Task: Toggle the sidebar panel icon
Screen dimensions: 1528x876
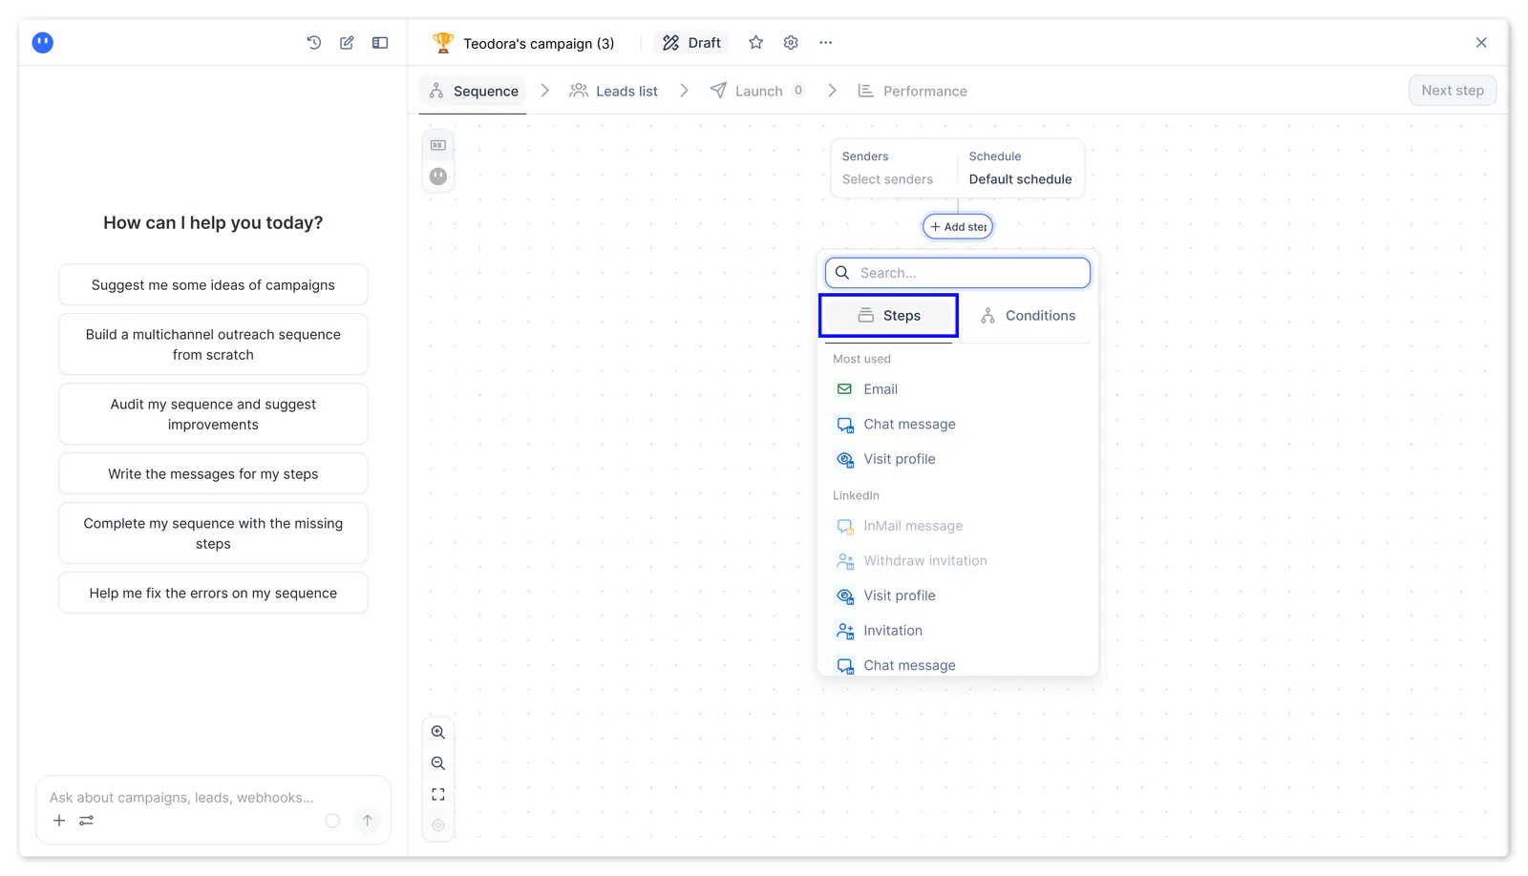Action: [380, 43]
